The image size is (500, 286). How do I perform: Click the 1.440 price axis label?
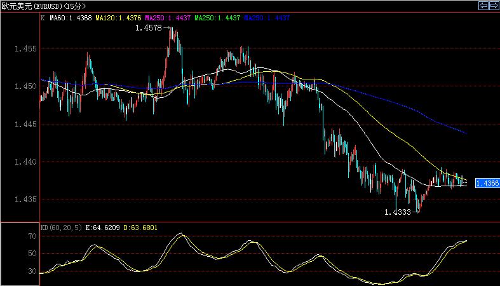point(25,162)
